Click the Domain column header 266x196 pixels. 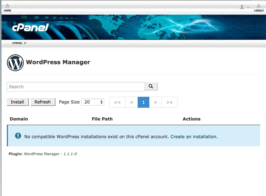19,119
